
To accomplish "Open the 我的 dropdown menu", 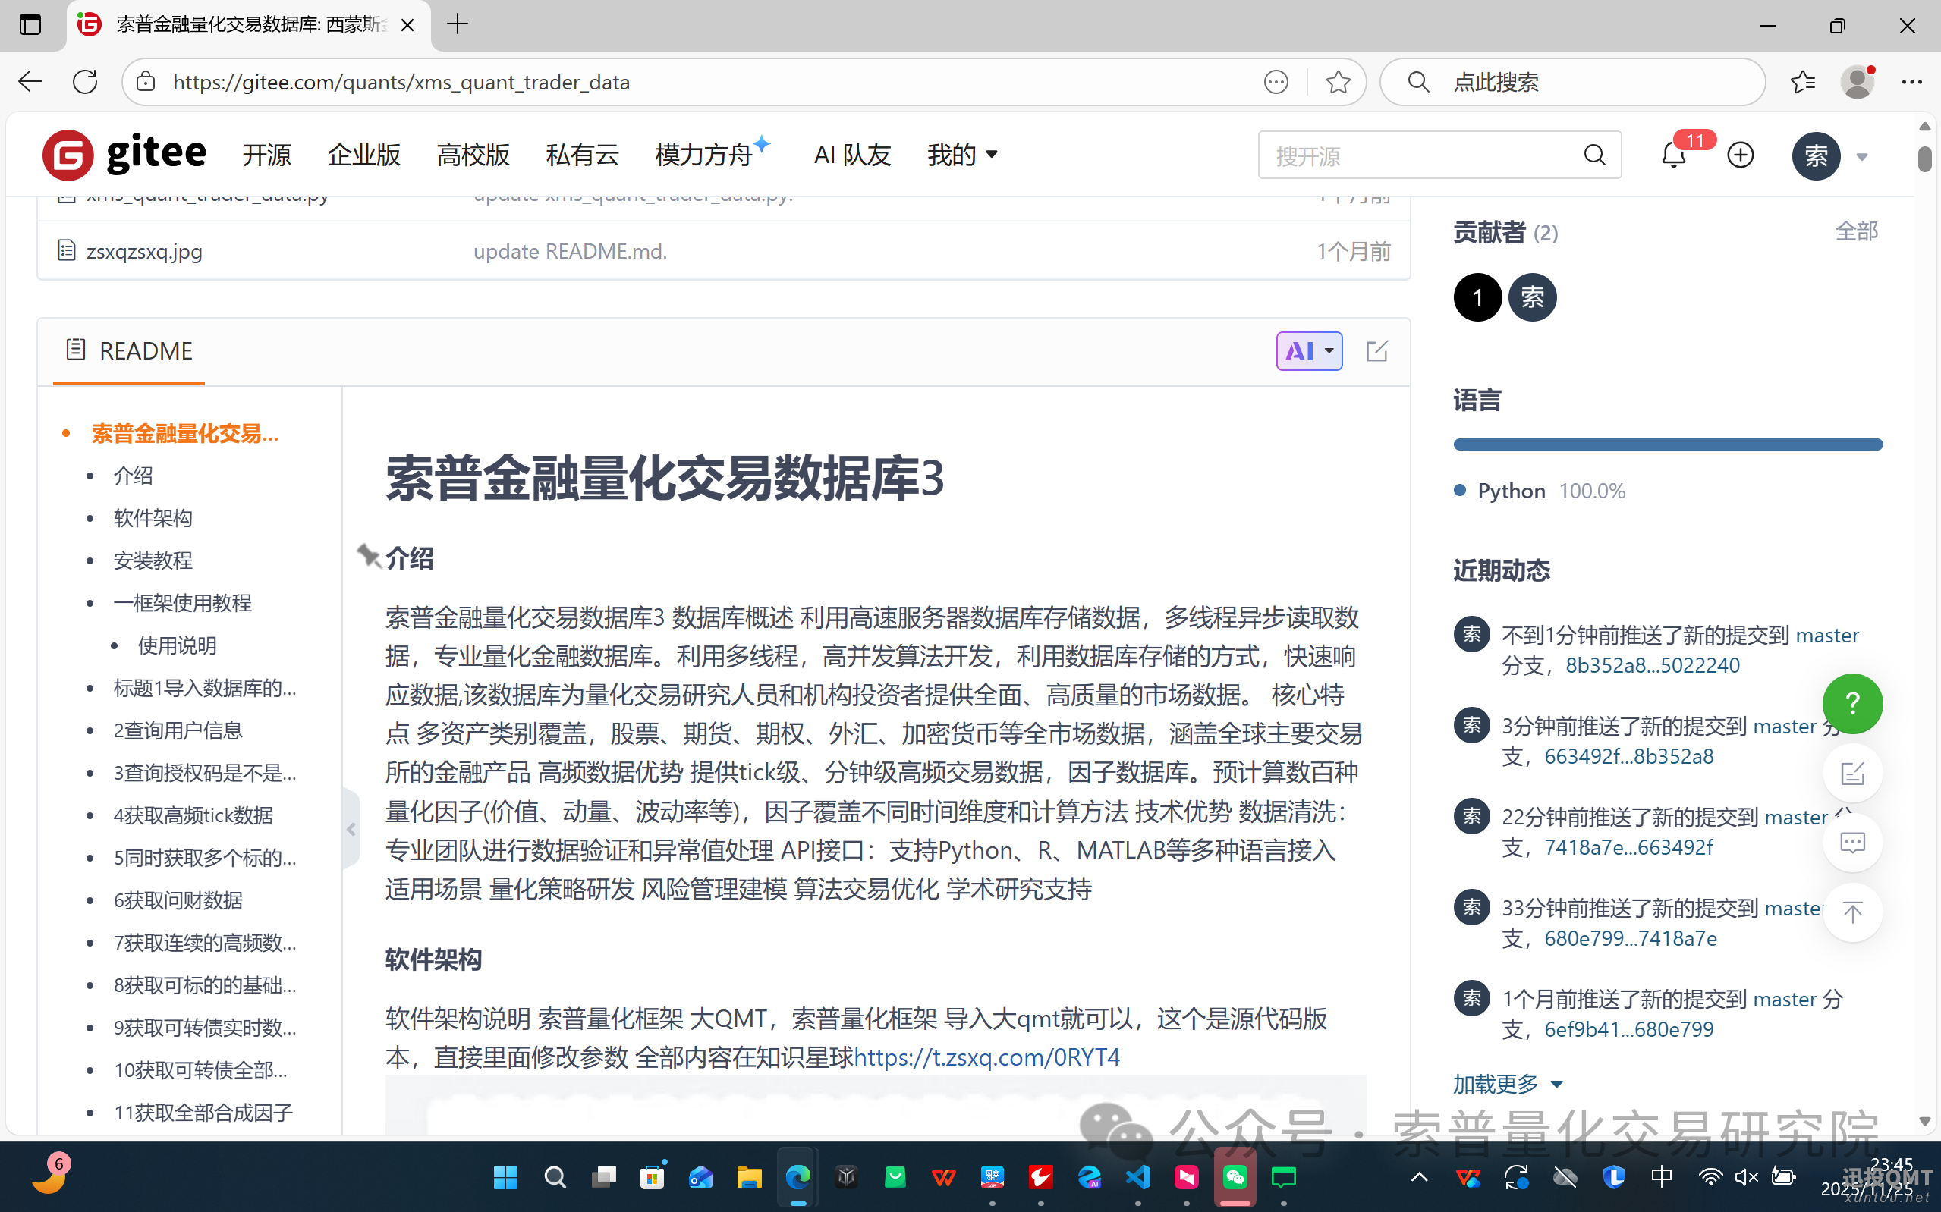I will 962,155.
